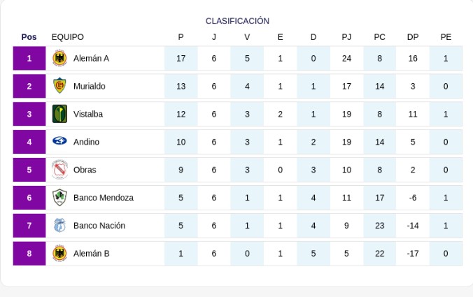Click the Alemán A team crest icon
This screenshot has height=297, width=473.
point(59,58)
